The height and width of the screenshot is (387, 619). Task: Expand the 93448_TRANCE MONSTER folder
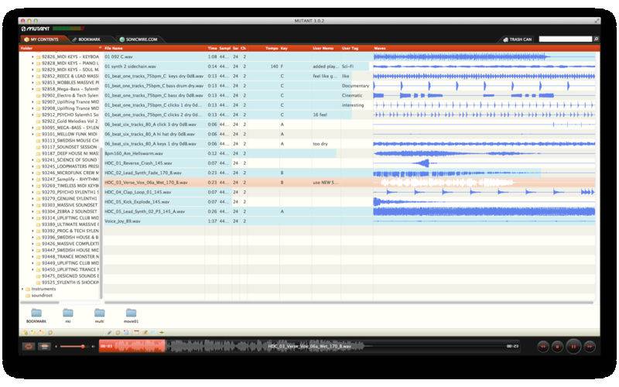tap(32, 257)
